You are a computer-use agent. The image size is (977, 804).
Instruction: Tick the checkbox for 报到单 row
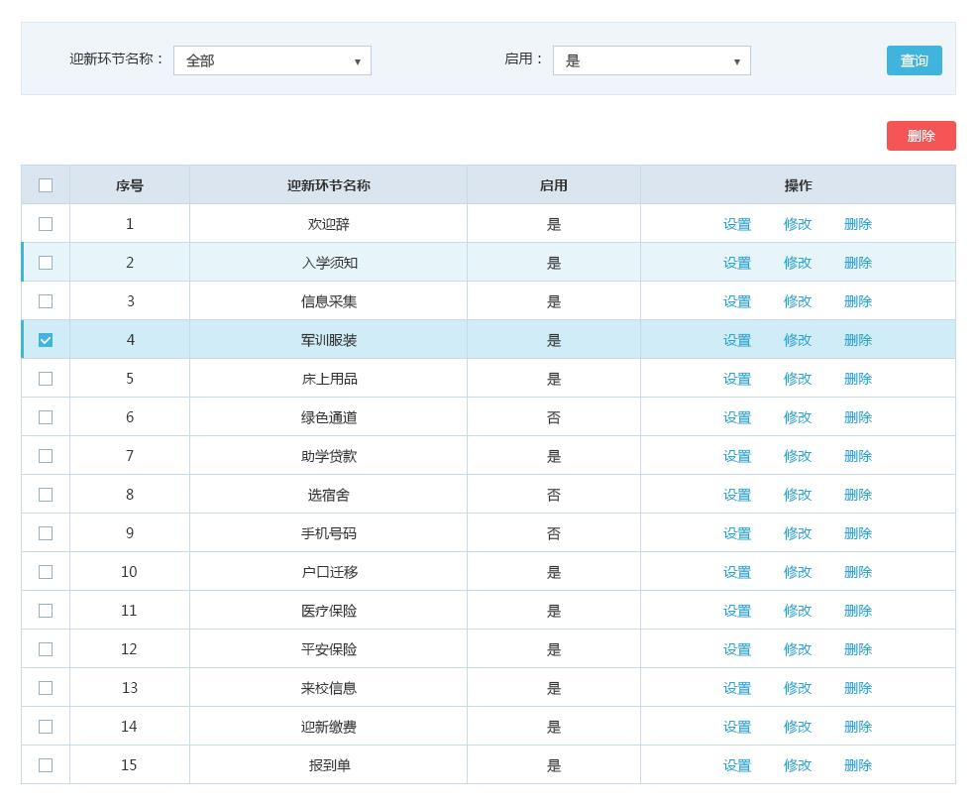click(x=46, y=765)
